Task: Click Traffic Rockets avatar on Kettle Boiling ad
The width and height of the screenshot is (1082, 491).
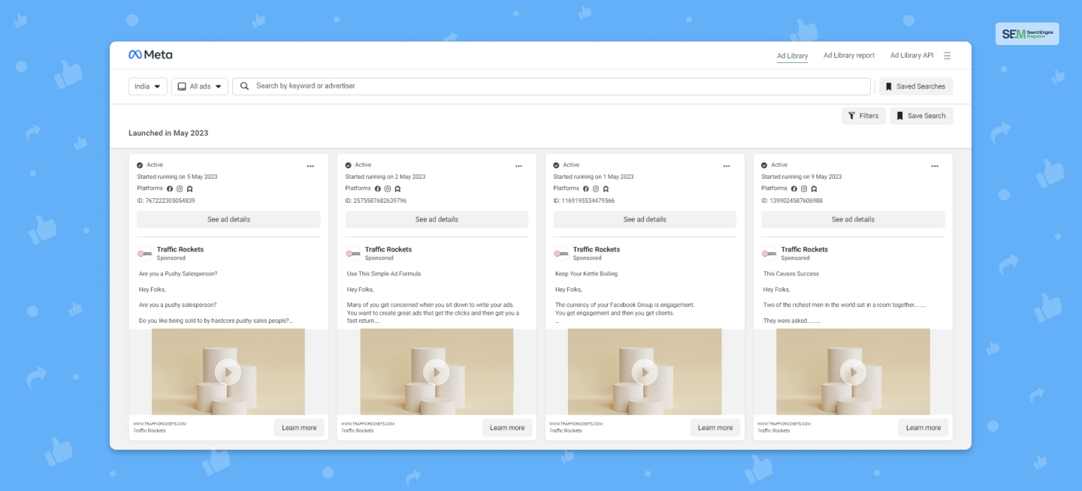Action: 561,254
